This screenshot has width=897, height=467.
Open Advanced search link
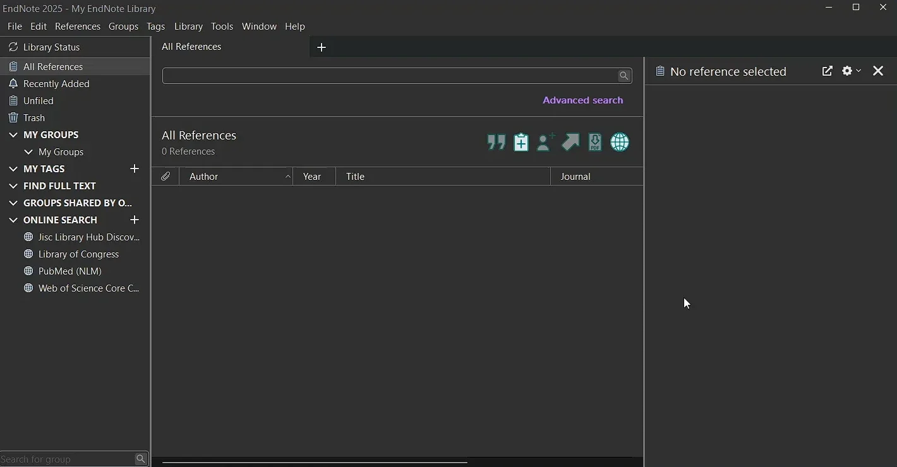tap(582, 100)
